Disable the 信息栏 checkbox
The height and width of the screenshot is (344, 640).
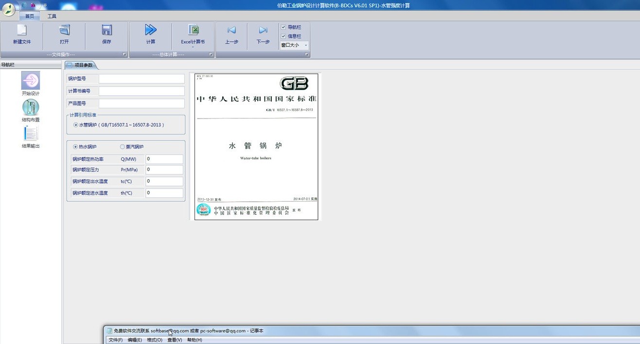pyautogui.click(x=284, y=35)
